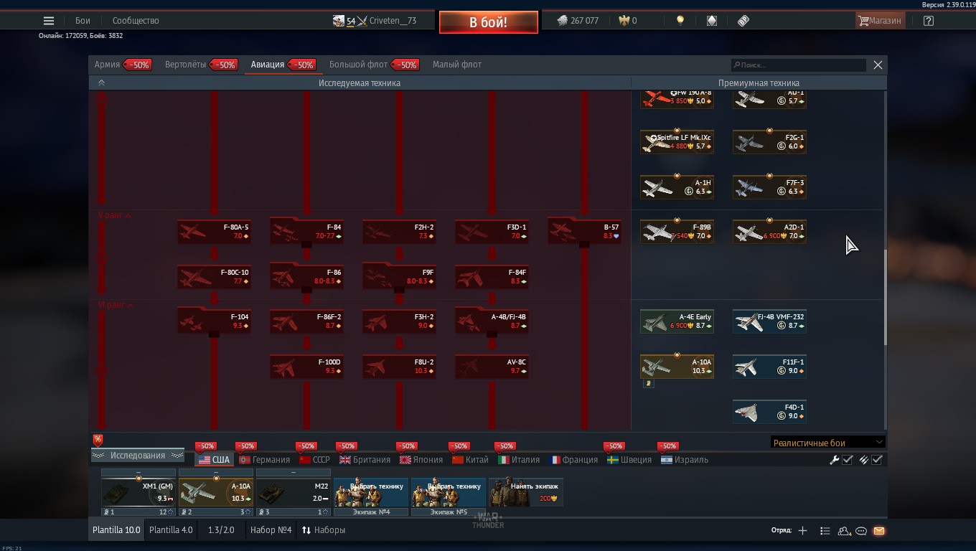Close the research tree with X
Image resolution: width=976 pixels, height=551 pixels.
click(x=878, y=65)
